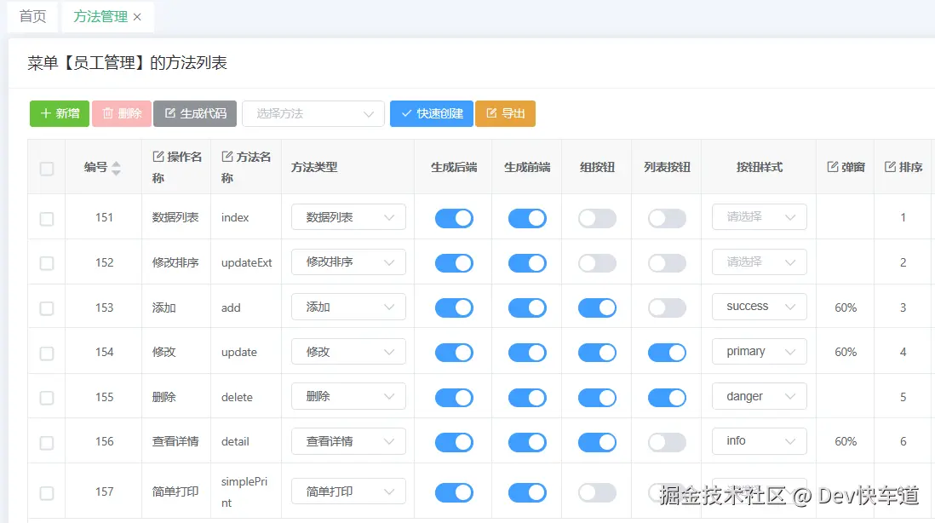Click the edit icon next to 排序 header
935x523 pixels.
[890, 167]
